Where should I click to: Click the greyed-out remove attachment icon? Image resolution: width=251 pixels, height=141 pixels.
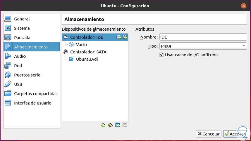125,125
